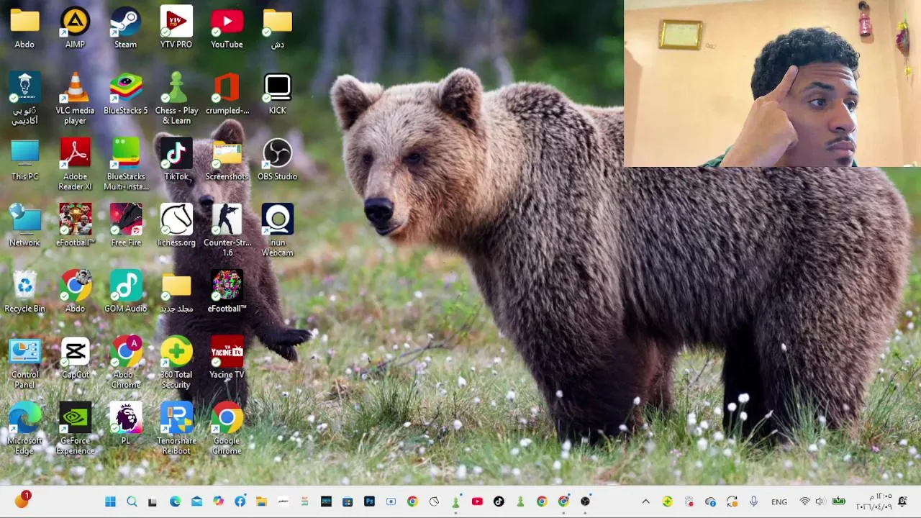Open TikTok from the taskbar
This screenshot has height=518, width=921.
coord(499,501)
